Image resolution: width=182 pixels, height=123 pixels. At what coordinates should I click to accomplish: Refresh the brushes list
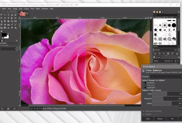click(173, 54)
